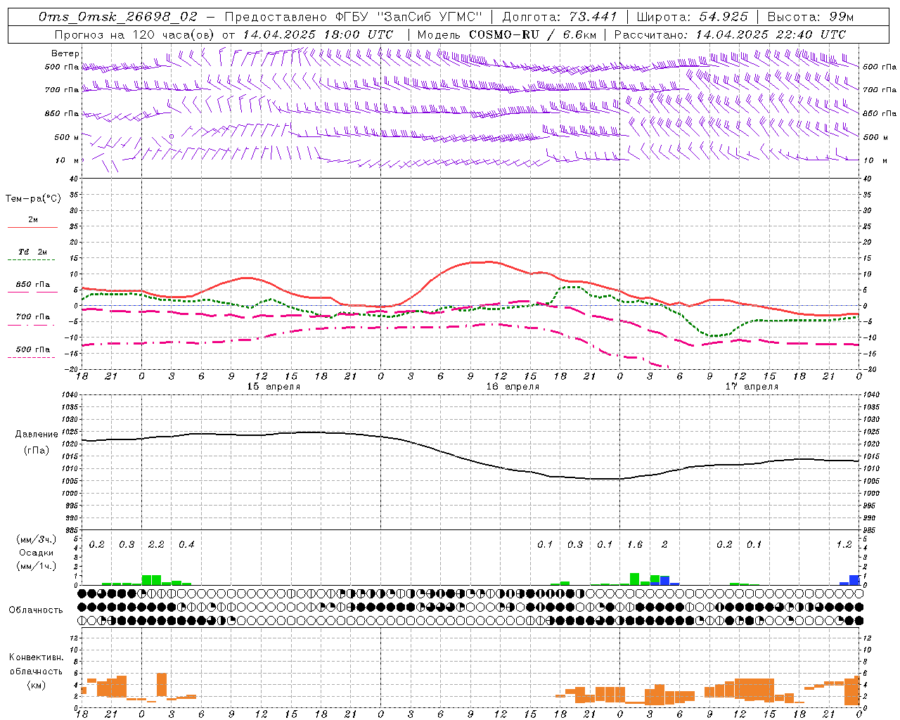This screenshot has width=900, height=720.
Task: Click the Осадки panel label
Action: click(36, 553)
